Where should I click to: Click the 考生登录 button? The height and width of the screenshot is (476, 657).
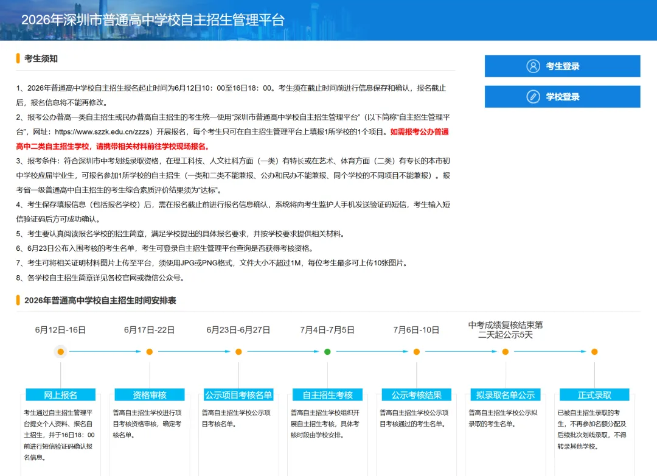[x=562, y=66]
